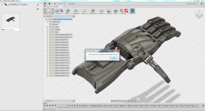Open the MODIFY dropdown menu
This screenshot has height=111, width=205.
pyautogui.click(x=68, y=13)
